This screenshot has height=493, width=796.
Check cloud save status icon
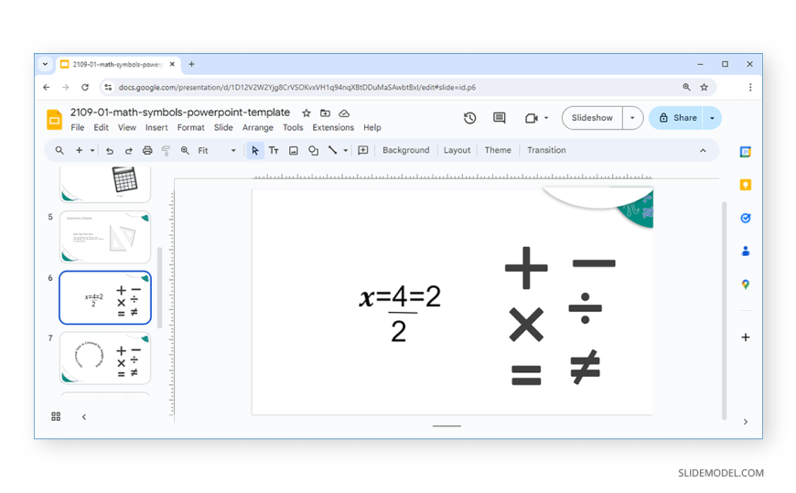pyautogui.click(x=344, y=113)
